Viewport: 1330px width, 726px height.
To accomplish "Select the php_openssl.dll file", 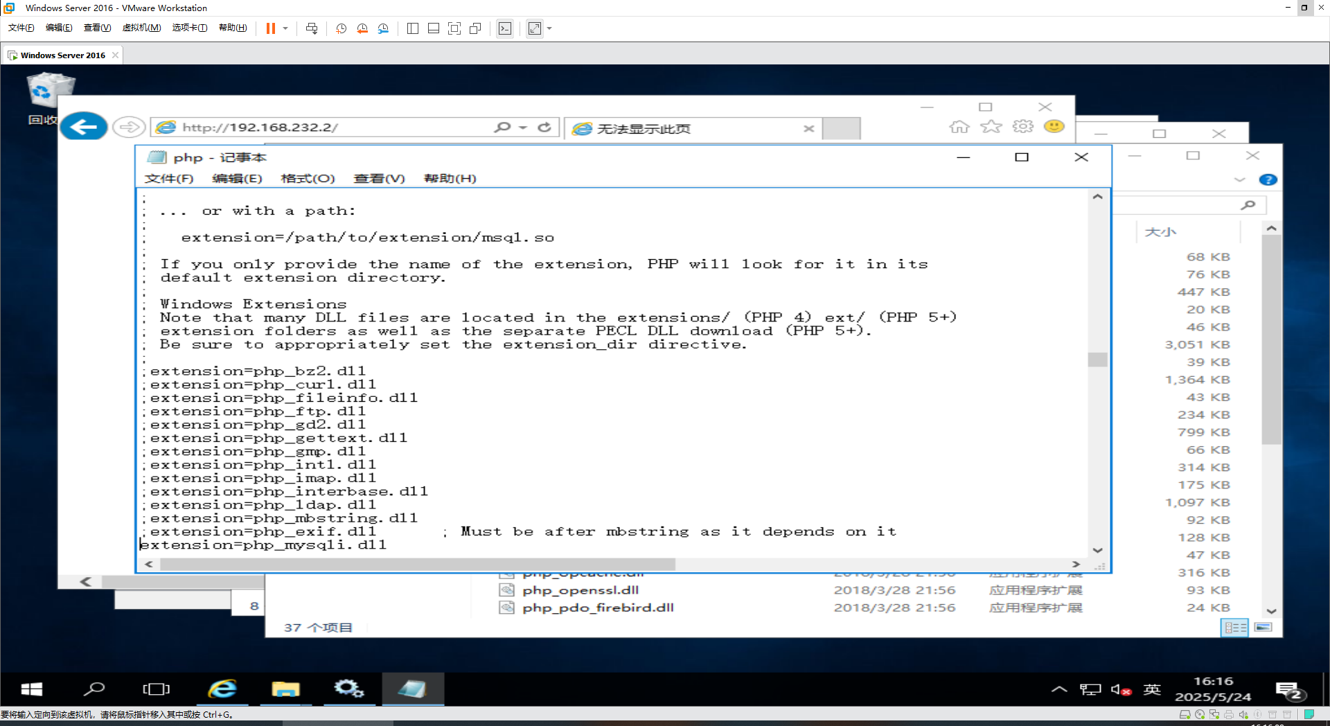I will tap(580, 590).
